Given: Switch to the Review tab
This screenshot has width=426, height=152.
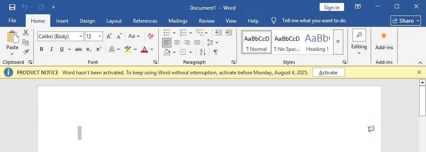Looking at the screenshot, I should point(206,21).
